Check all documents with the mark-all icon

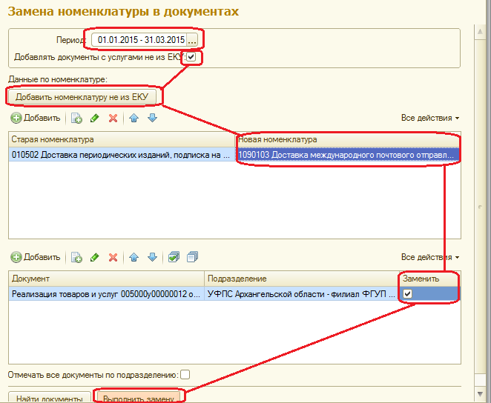174,257
